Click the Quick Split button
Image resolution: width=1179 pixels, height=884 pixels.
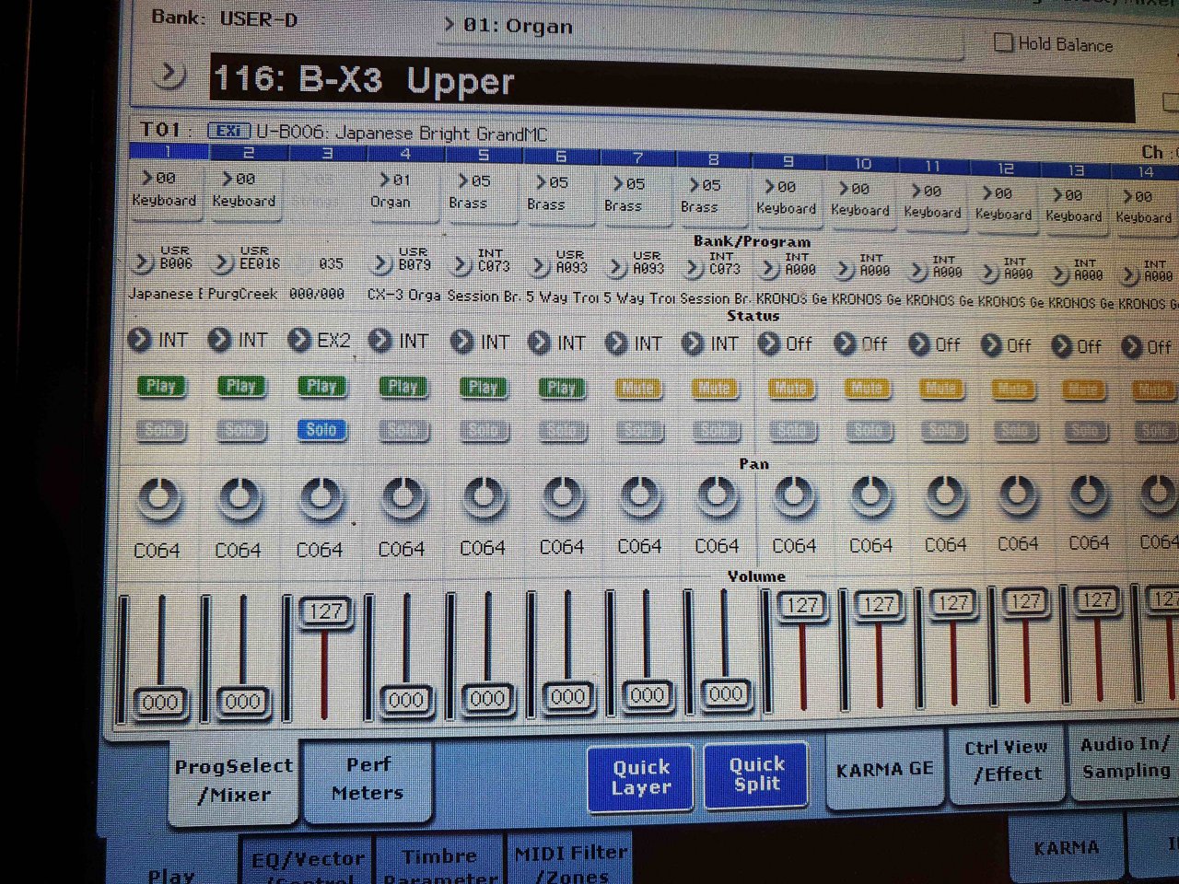tap(756, 773)
